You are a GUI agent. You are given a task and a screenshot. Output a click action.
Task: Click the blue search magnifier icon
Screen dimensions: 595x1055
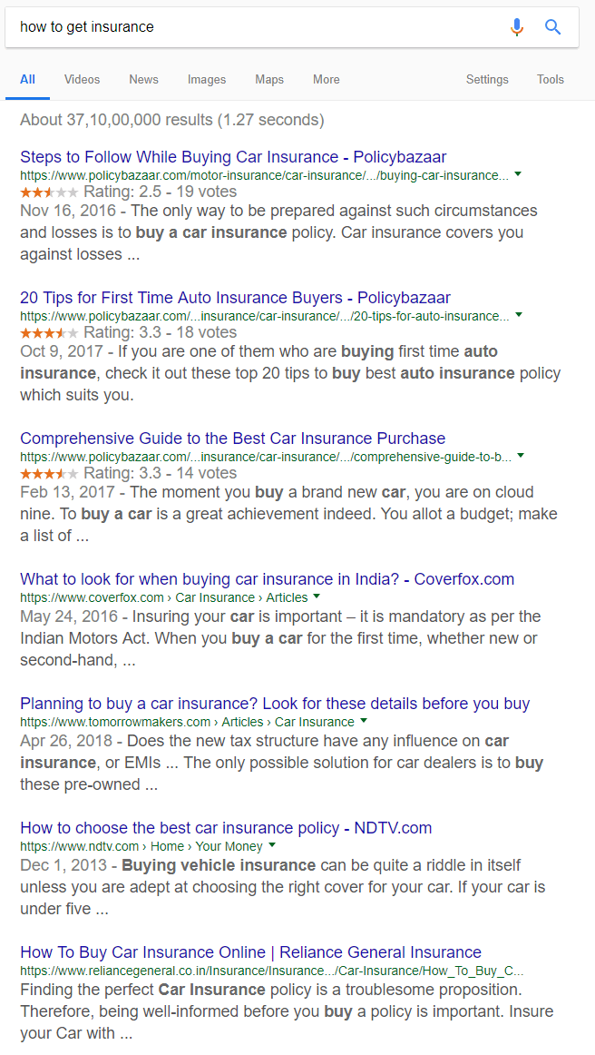[552, 26]
